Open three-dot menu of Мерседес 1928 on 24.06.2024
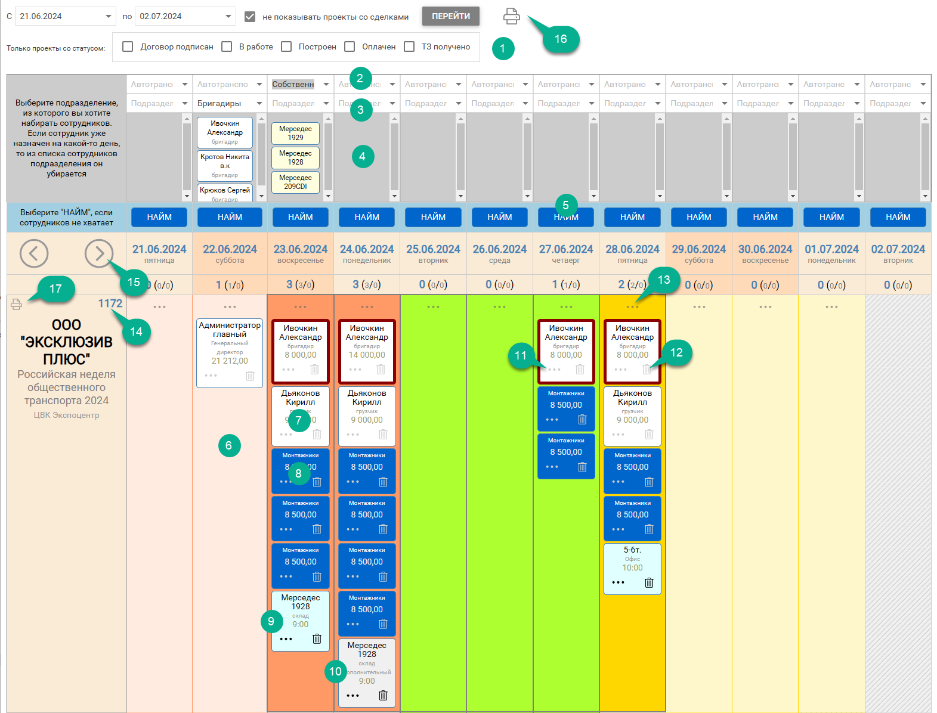 click(352, 696)
